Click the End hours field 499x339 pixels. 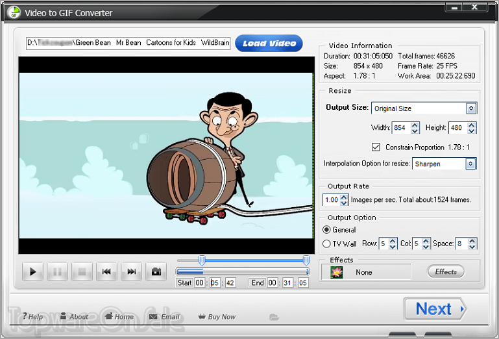tap(272, 282)
